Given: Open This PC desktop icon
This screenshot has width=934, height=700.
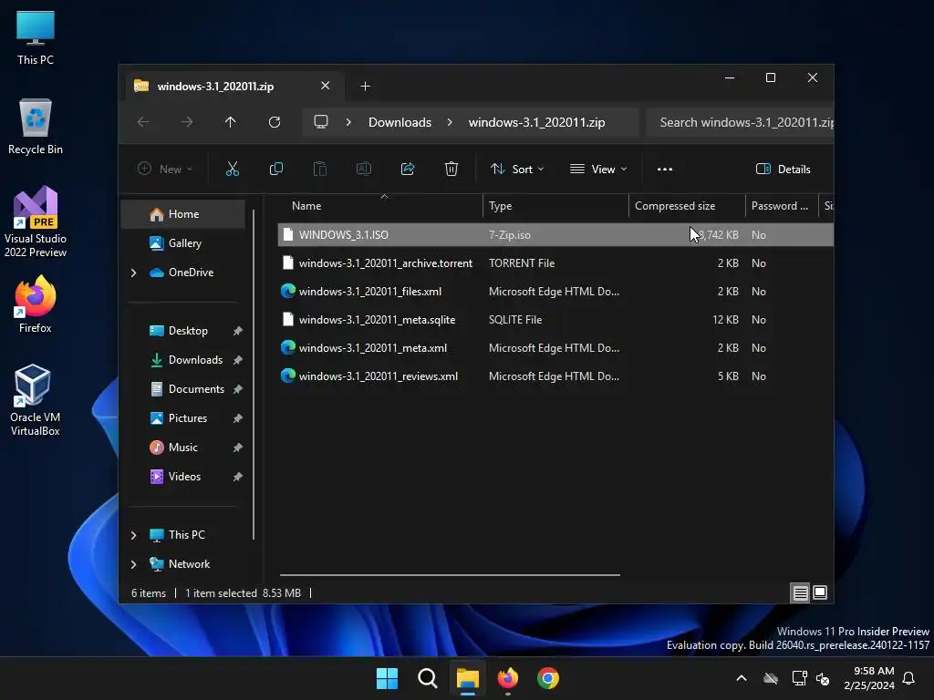Looking at the screenshot, I should [x=36, y=37].
